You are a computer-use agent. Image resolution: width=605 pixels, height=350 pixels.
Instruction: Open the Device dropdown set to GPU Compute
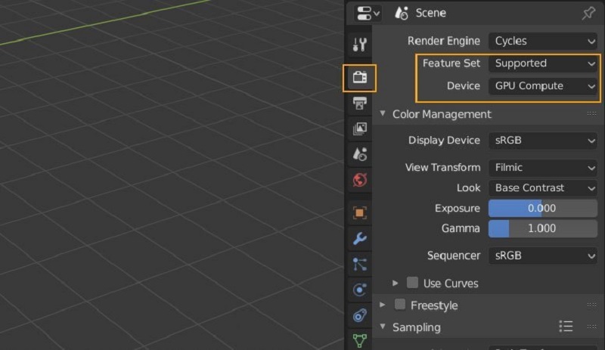pyautogui.click(x=543, y=86)
